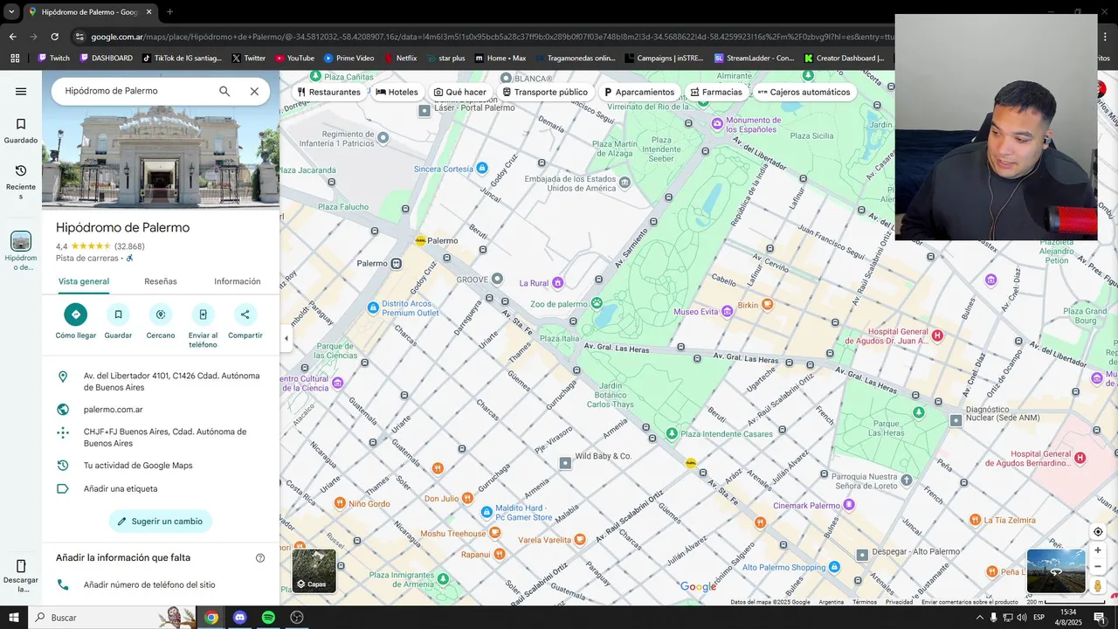Reload the page in Chrome
The image size is (1118, 629).
point(55,37)
